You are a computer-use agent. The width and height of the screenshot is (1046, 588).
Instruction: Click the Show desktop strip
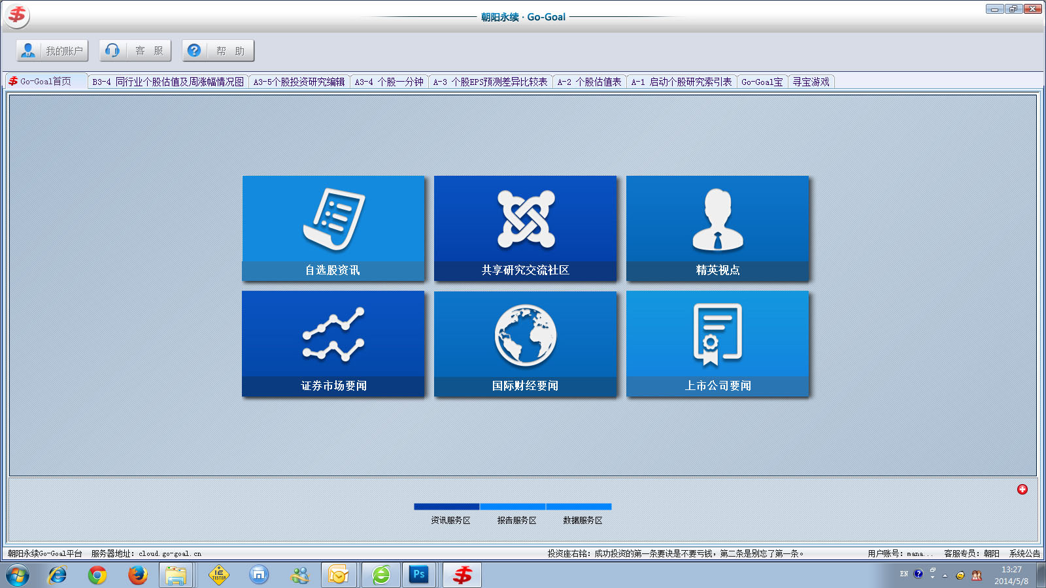1041,576
